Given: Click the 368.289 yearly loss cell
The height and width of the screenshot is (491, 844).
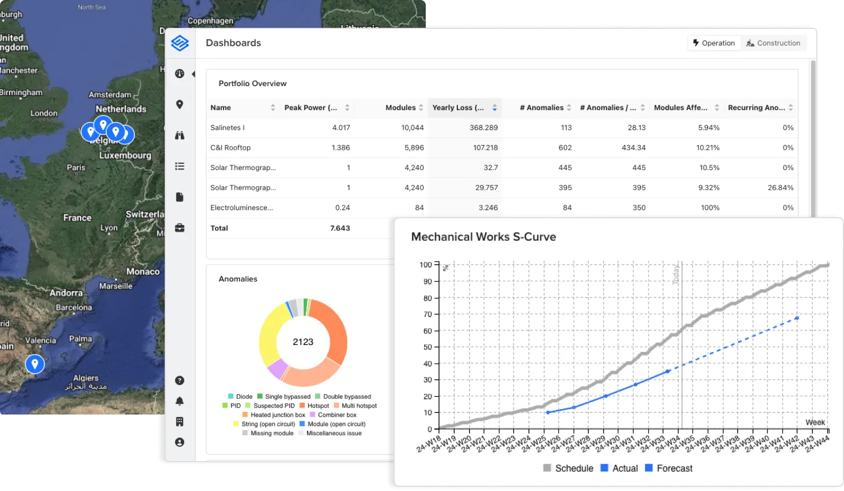Looking at the screenshot, I should coord(484,128).
